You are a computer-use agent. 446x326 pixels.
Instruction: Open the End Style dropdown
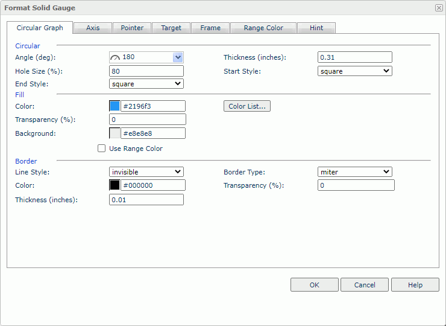pos(146,84)
